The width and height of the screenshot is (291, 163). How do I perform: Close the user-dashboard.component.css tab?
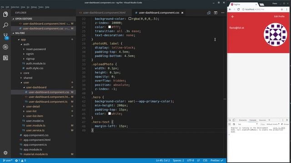182,13
